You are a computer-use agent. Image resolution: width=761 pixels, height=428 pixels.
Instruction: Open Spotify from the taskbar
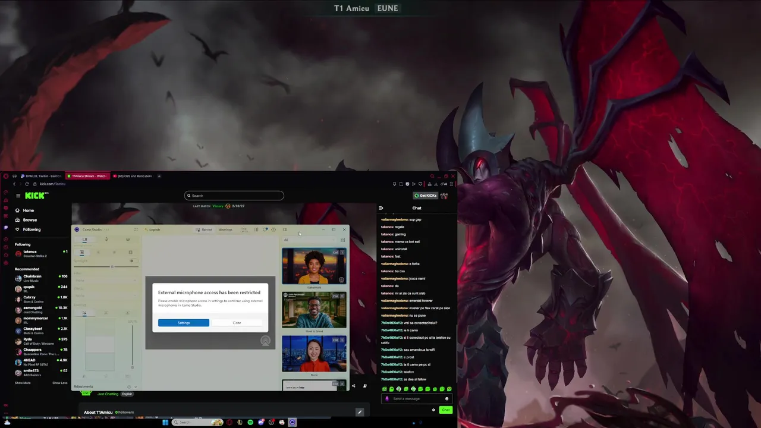coord(250,423)
